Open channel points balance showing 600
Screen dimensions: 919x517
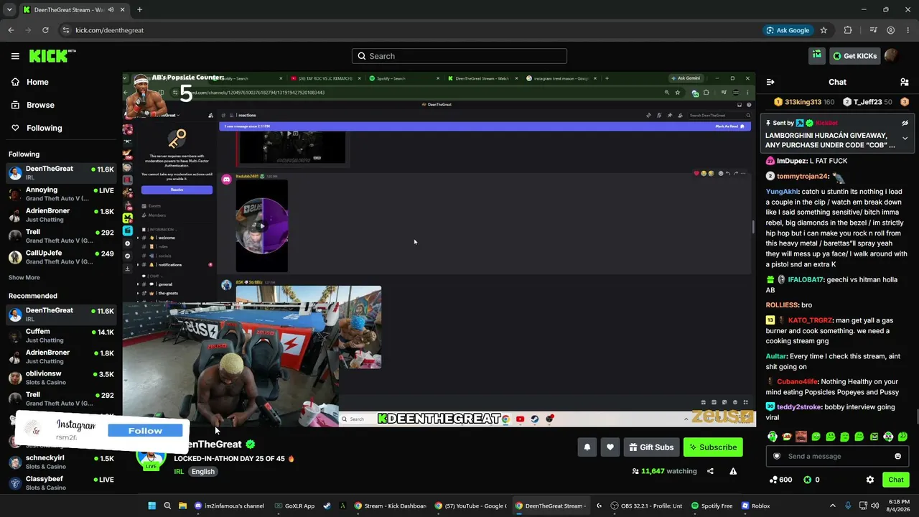click(780, 480)
